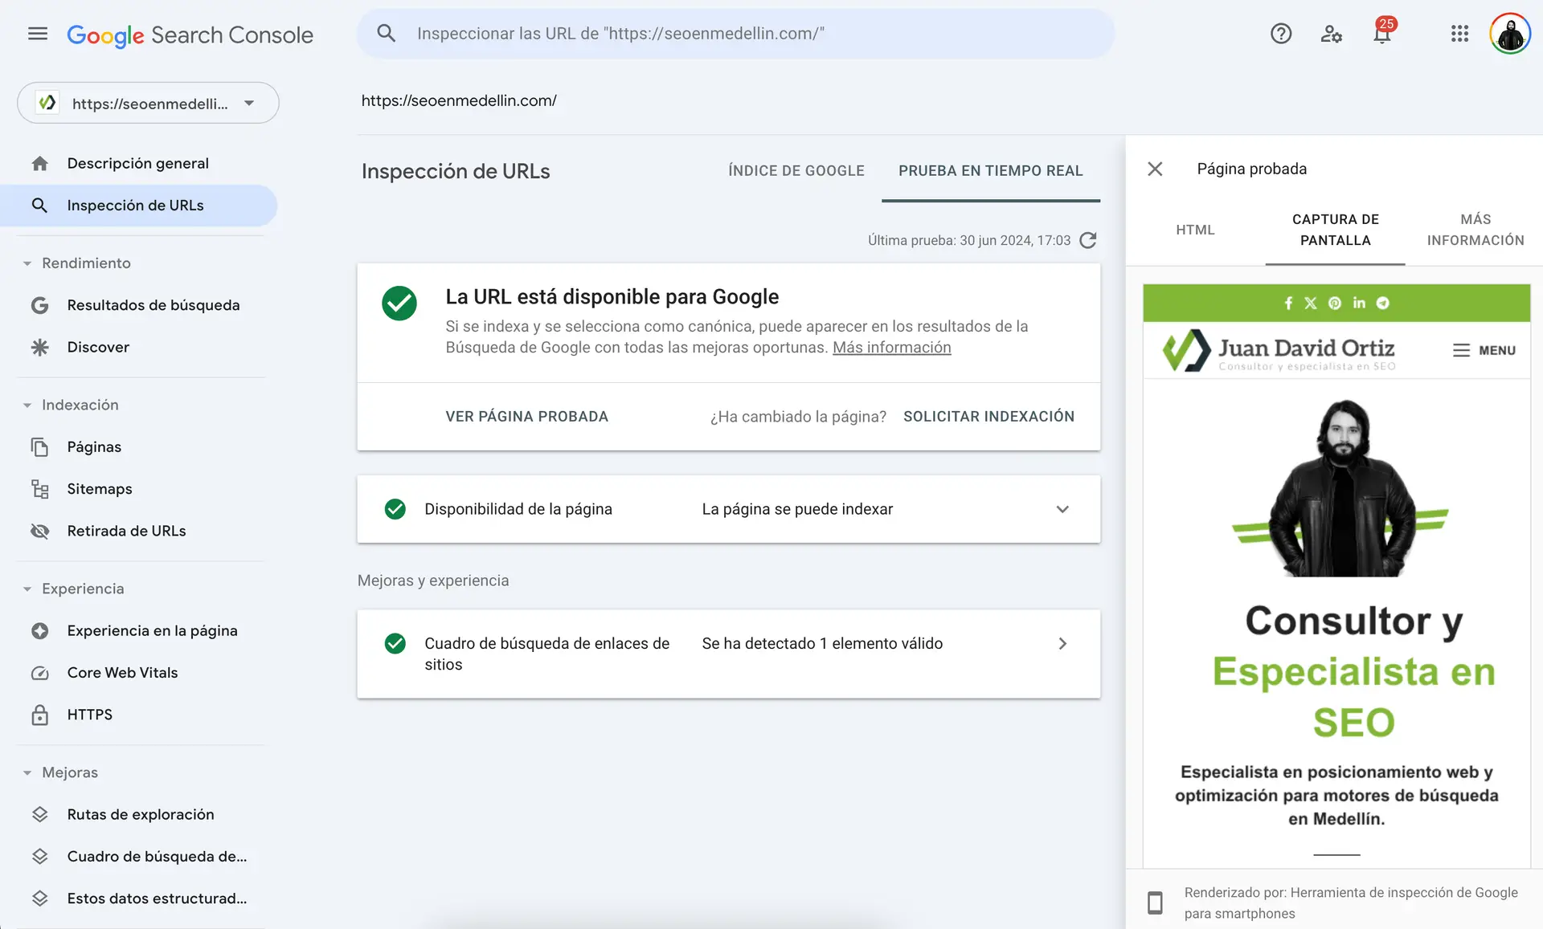The height and width of the screenshot is (929, 1543).
Task: Open the Help icon
Action: [x=1281, y=33]
